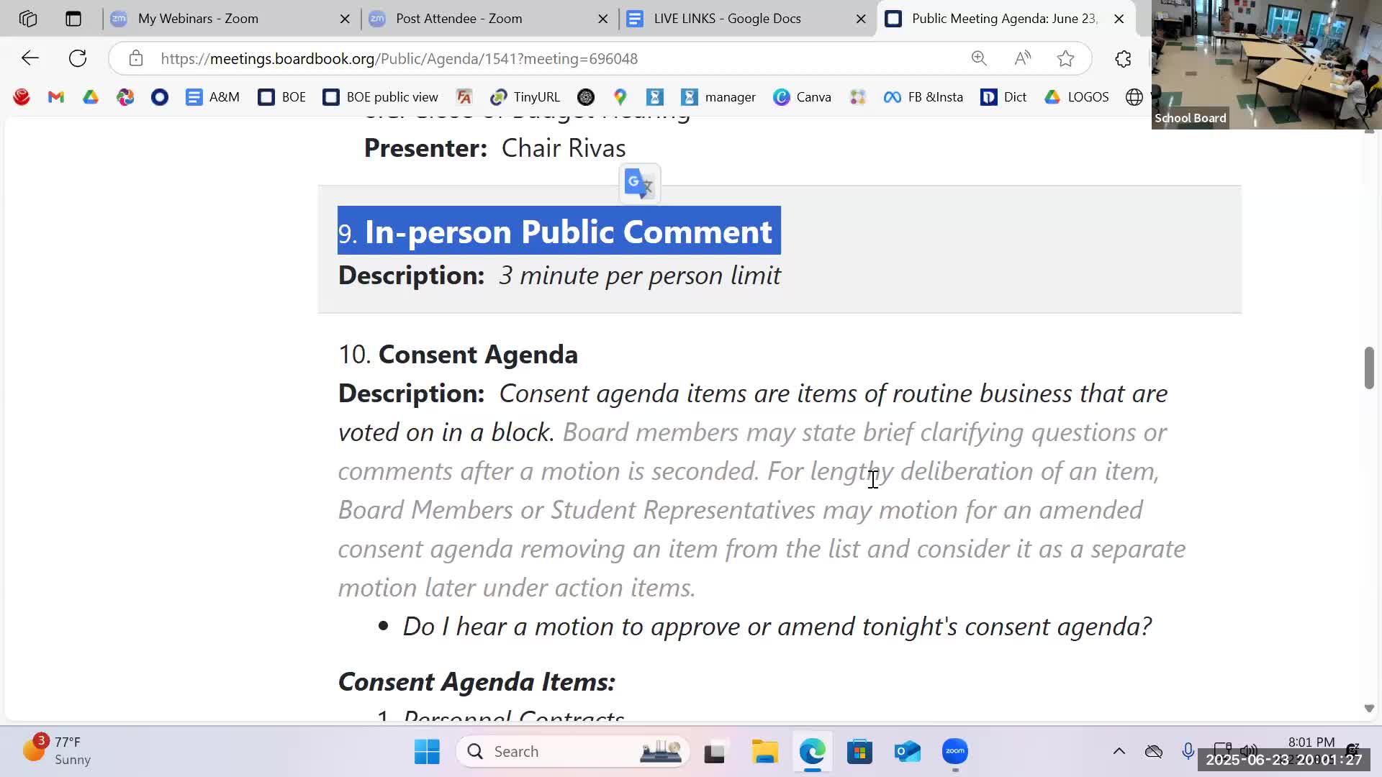Open the BOE public view bookmark

coord(381,97)
